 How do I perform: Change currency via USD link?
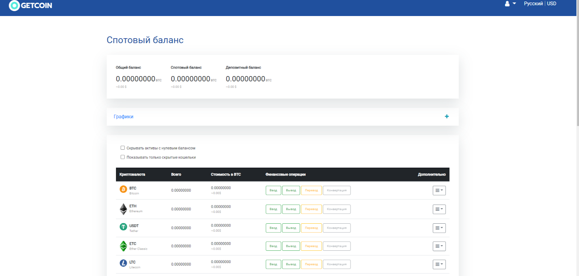pos(551,4)
